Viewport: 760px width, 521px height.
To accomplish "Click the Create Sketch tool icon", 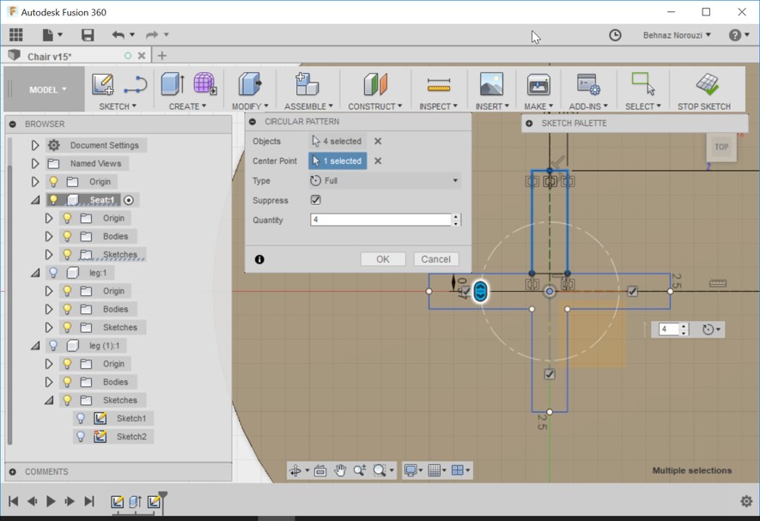I will (103, 84).
